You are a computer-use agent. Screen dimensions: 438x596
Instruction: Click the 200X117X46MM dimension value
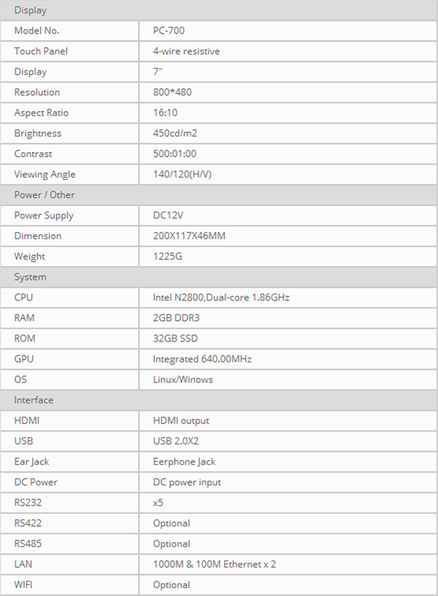pos(189,236)
